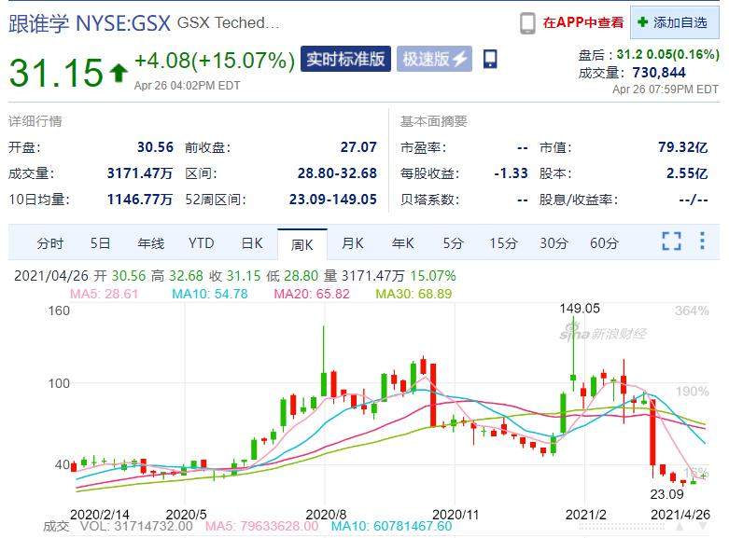Click the 股本 value 2.55亿
729x538 pixels.
click(x=687, y=173)
